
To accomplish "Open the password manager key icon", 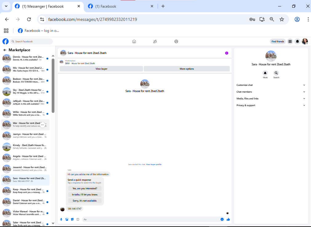I will pos(252,19).
